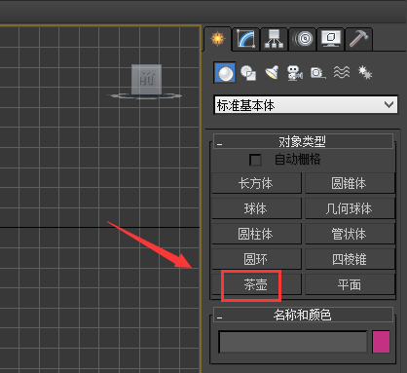407x373 pixels.
Task: Select the Helpers tape measure icon
Action: click(318, 73)
